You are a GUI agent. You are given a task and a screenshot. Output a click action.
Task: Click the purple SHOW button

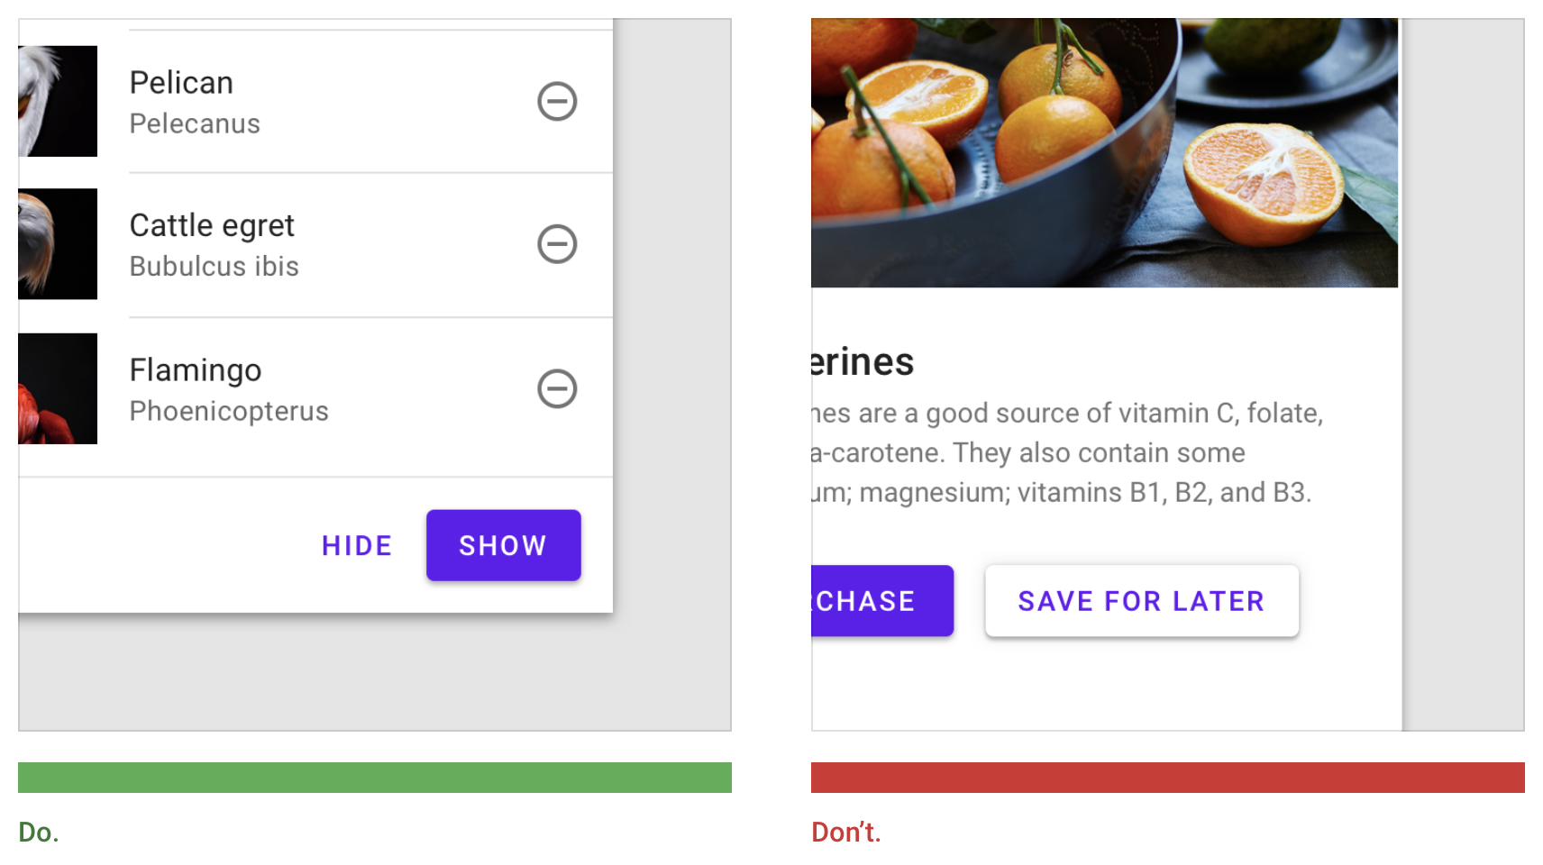click(x=504, y=545)
